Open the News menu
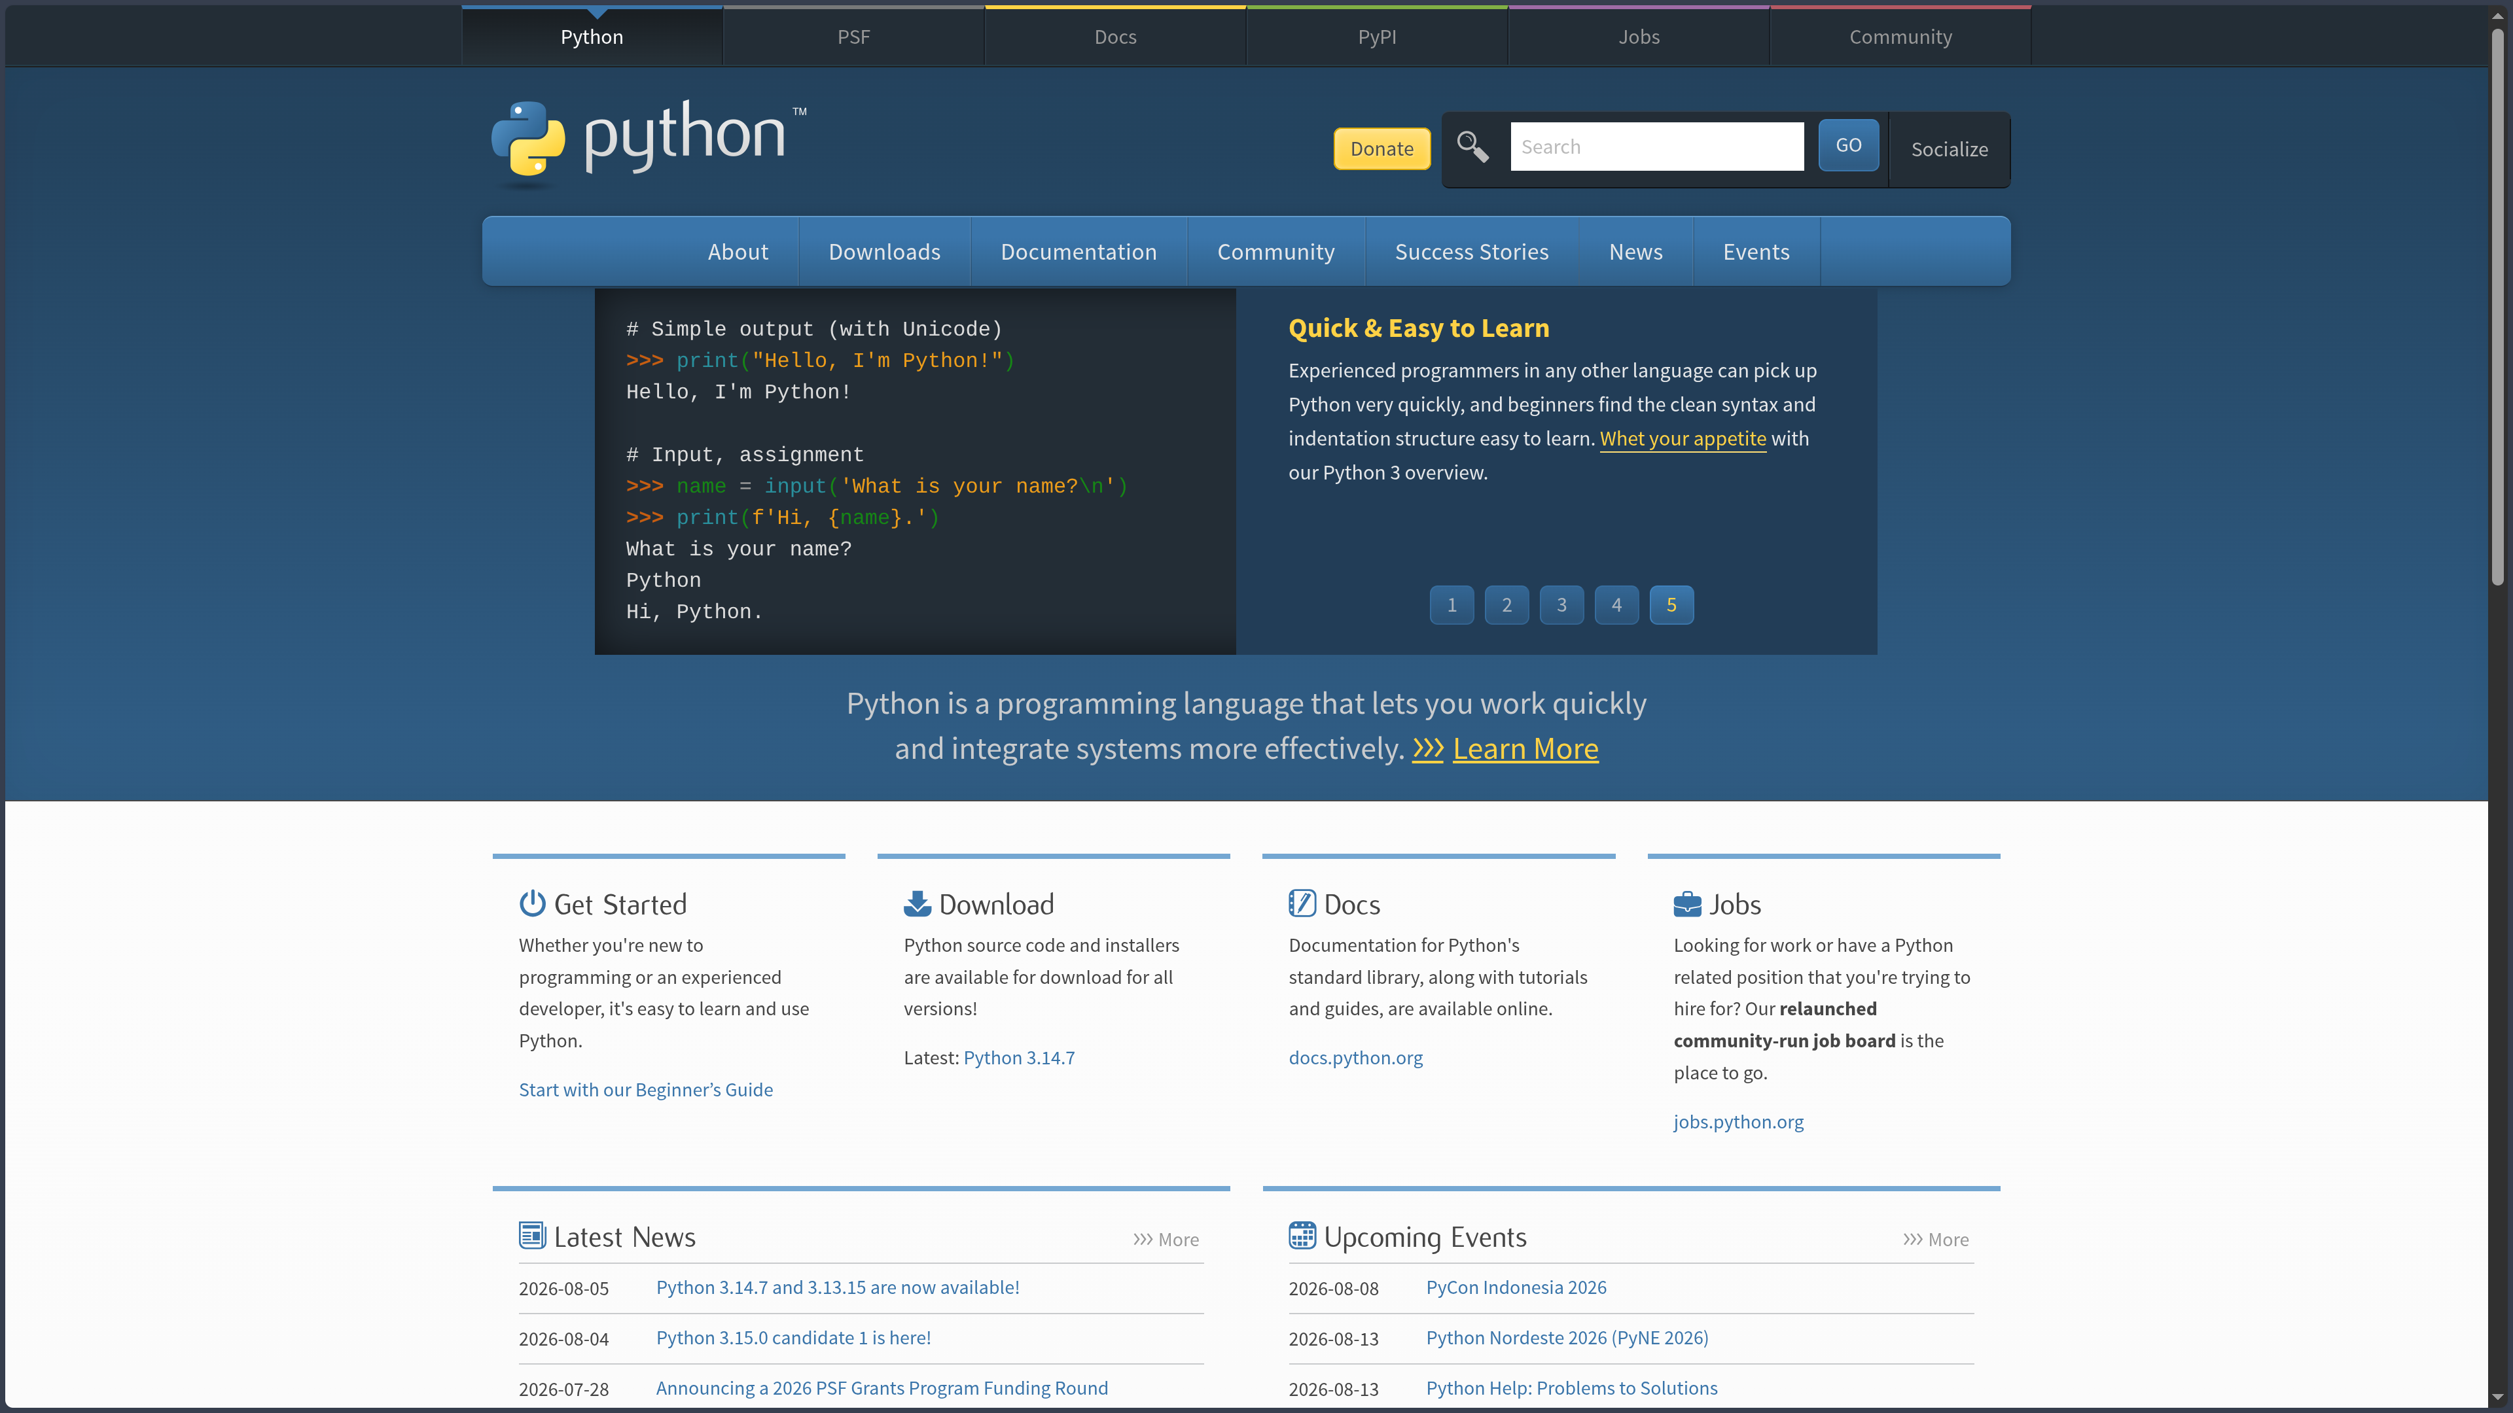 (x=1635, y=252)
